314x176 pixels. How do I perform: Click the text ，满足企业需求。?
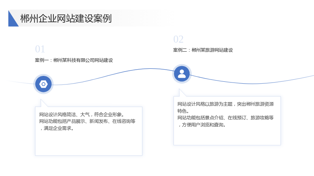[x=57, y=128]
